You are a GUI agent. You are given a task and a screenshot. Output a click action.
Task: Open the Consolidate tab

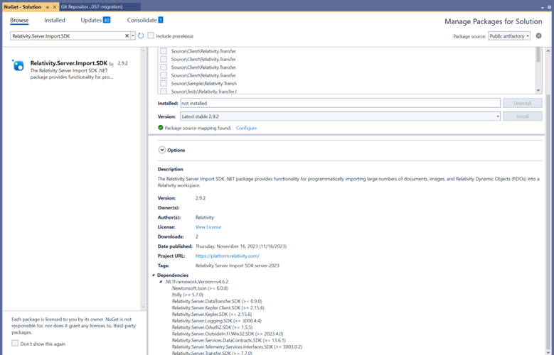point(142,20)
